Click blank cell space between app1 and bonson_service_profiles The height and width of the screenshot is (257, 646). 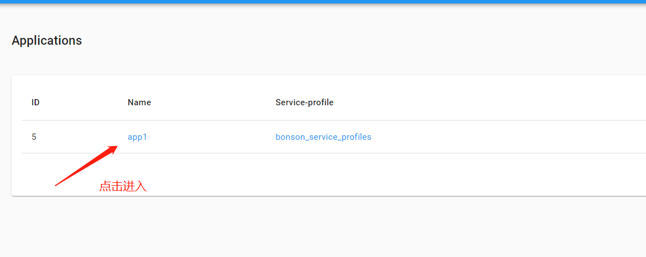[210, 137]
